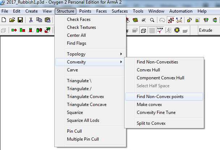This screenshot has width=220, height=150.
Task: Click Find Non-Convex points
Action: [x=164, y=97]
